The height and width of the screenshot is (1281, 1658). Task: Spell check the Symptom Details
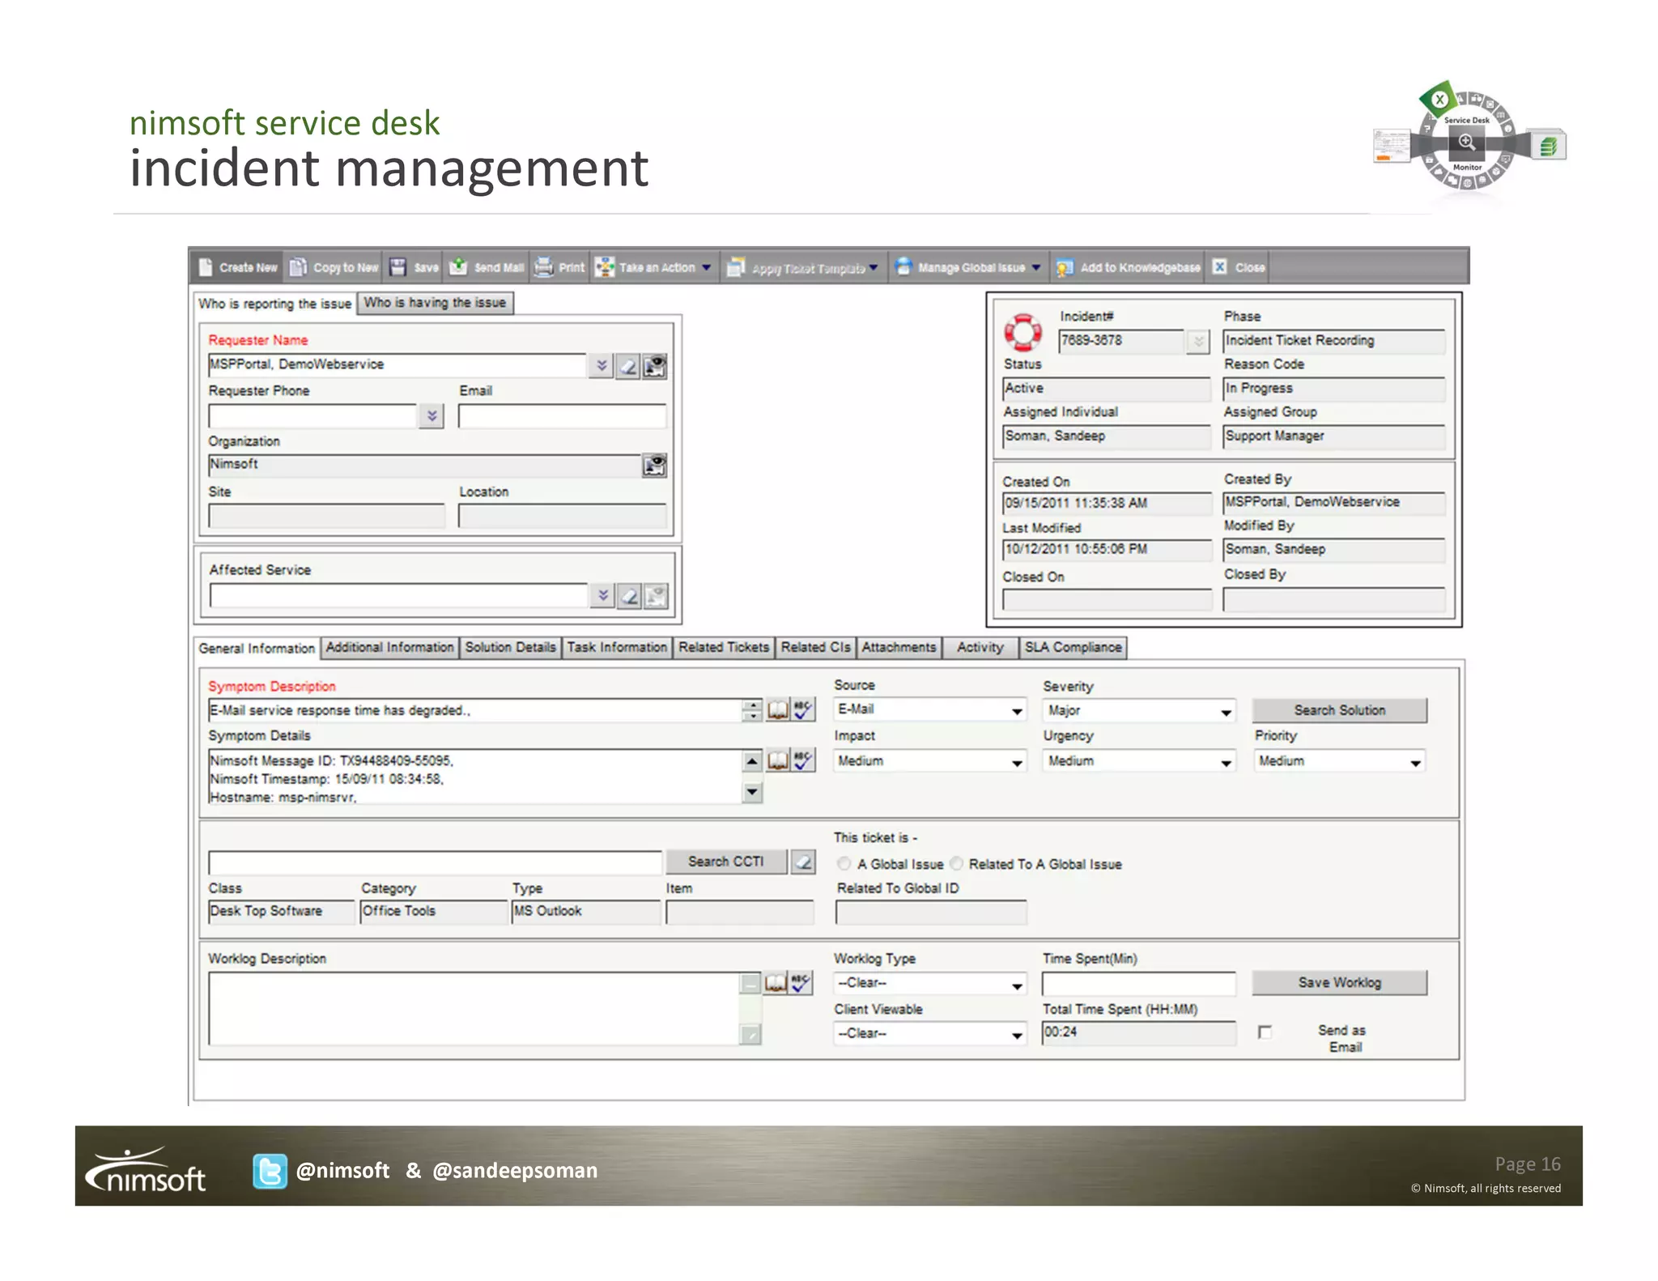(803, 760)
